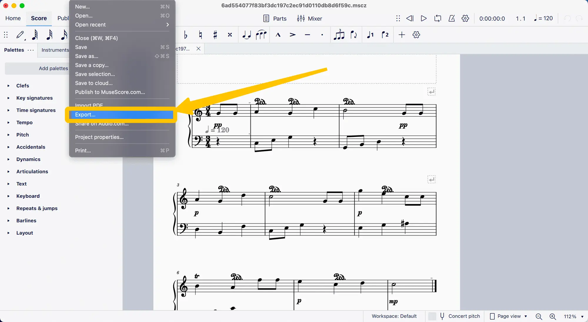Click the measure position 1.1 display

pyautogui.click(x=520, y=19)
